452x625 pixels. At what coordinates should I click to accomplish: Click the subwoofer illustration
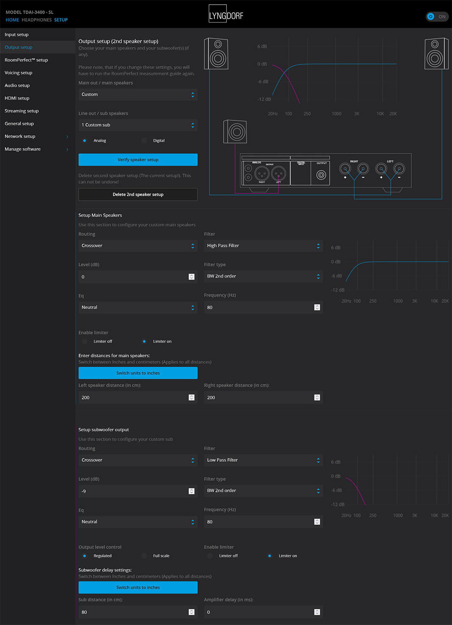click(235, 131)
